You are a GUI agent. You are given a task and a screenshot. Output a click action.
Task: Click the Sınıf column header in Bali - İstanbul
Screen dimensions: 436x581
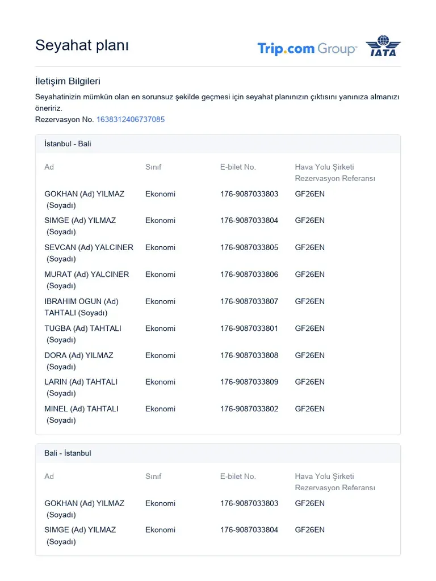(x=153, y=476)
